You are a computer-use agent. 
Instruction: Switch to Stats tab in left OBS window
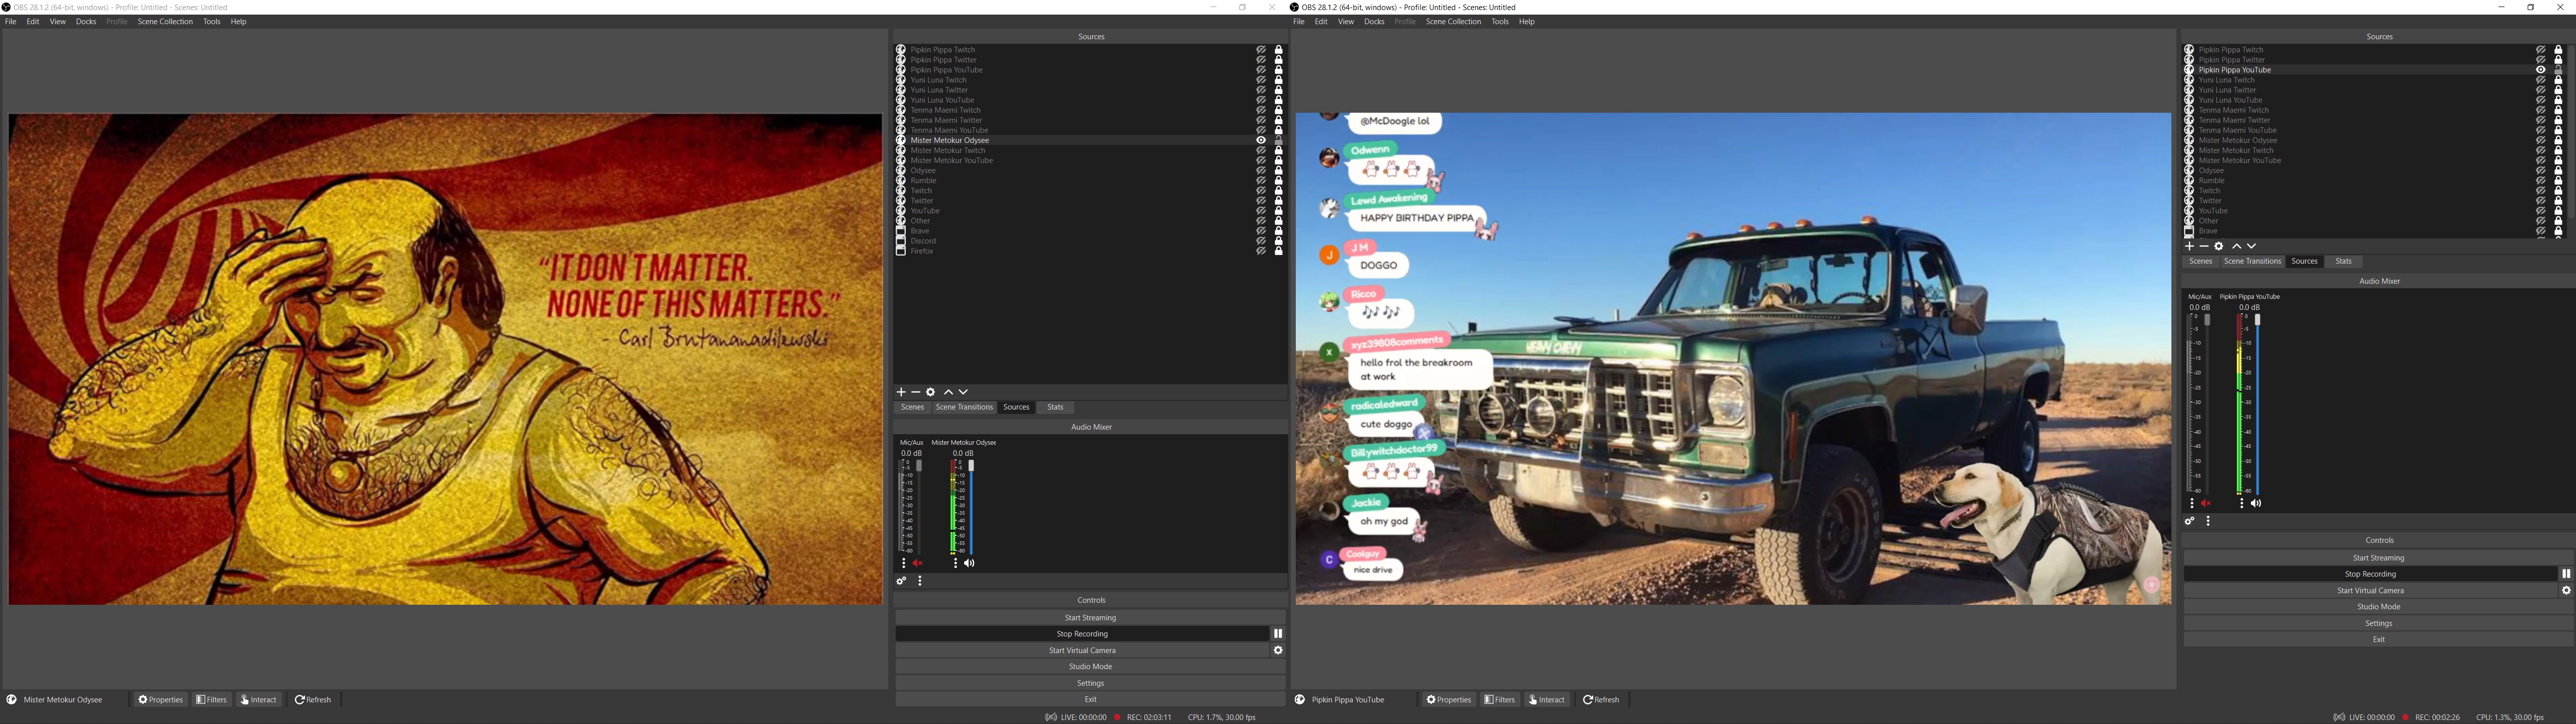point(1055,408)
